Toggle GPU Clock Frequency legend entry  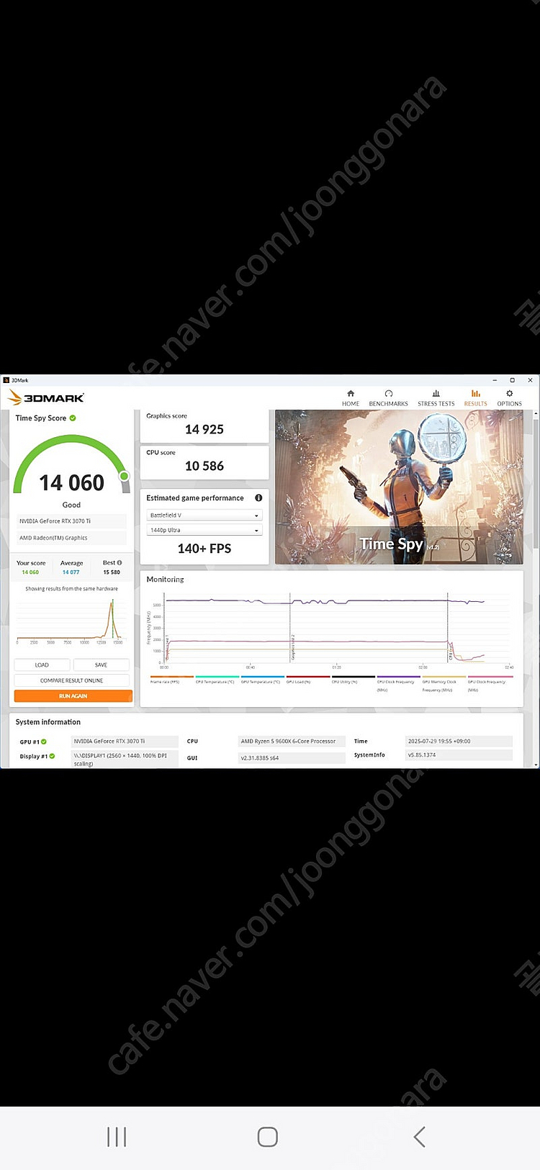[490, 683]
